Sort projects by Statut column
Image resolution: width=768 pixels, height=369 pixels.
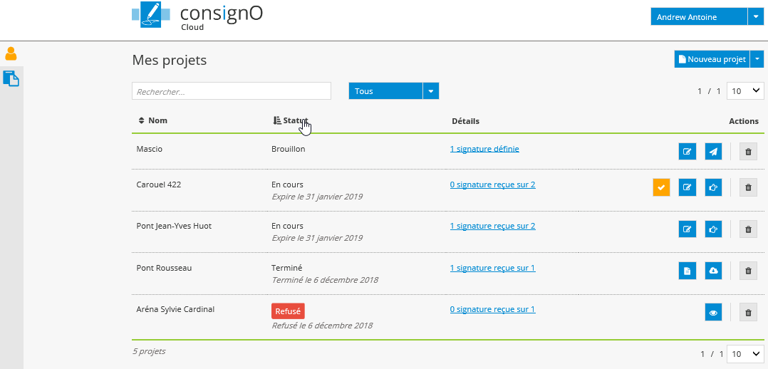291,121
